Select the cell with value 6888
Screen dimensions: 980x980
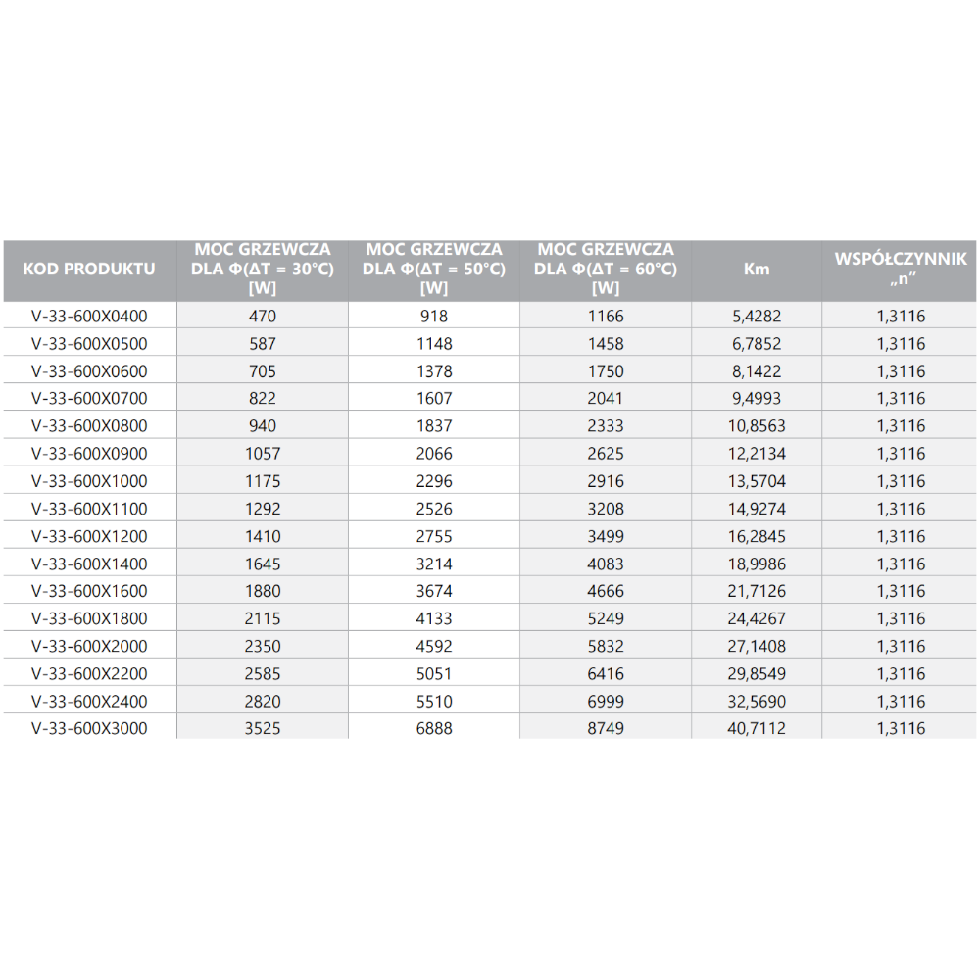click(433, 728)
